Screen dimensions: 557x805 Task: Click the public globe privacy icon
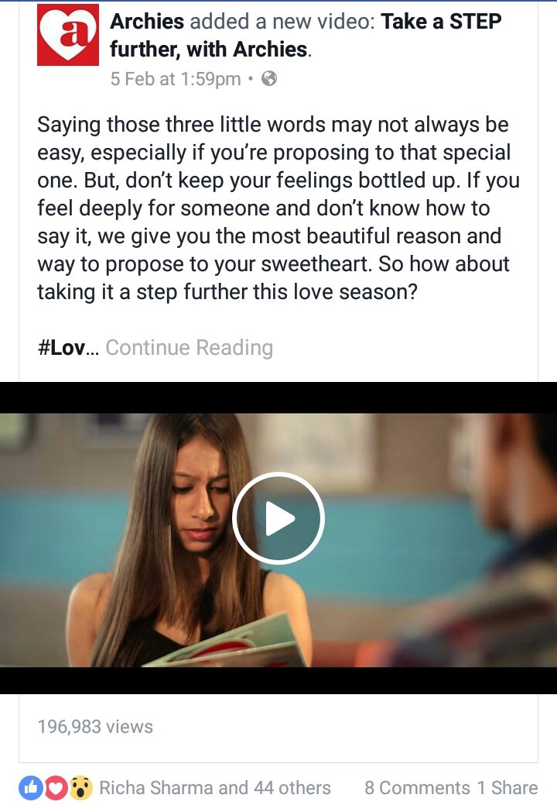pyautogui.click(x=269, y=78)
